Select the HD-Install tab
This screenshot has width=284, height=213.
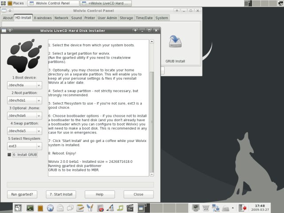23,18
